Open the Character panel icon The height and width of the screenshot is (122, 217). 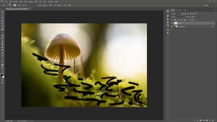[168, 30]
